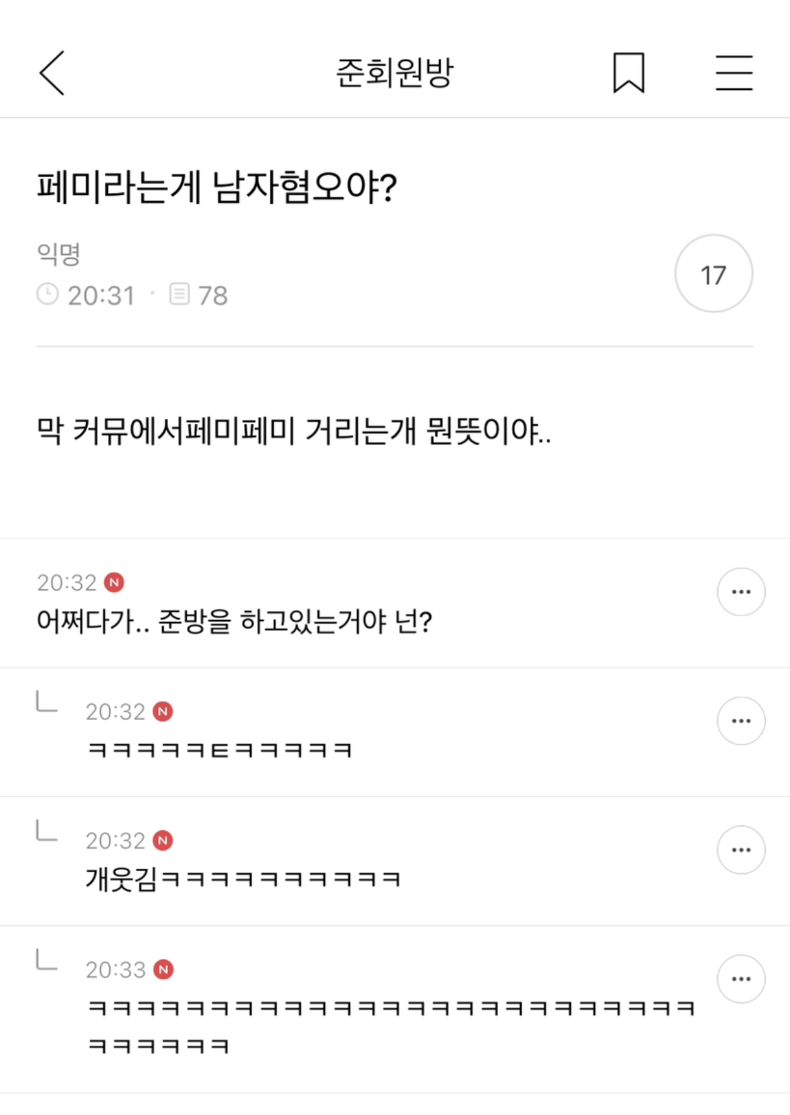Image resolution: width=790 pixels, height=1115 pixels.
Task: Open options for the 개웃김 reply
Action: pyautogui.click(x=741, y=850)
